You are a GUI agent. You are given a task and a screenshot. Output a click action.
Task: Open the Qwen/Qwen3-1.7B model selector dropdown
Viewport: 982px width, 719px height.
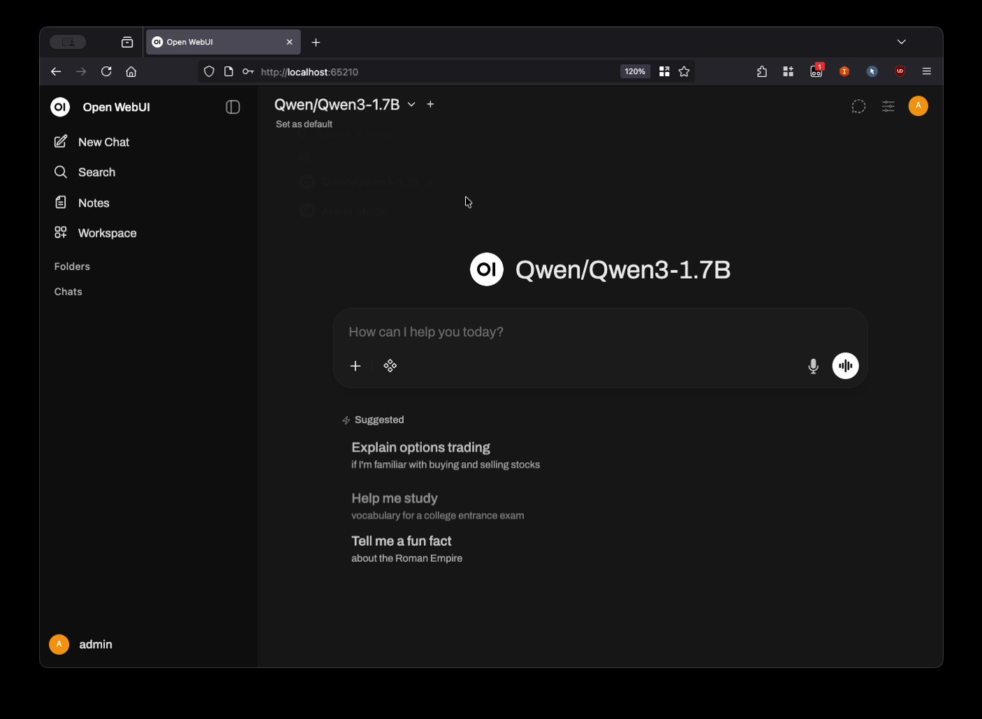pyautogui.click(x=345, y=105)
